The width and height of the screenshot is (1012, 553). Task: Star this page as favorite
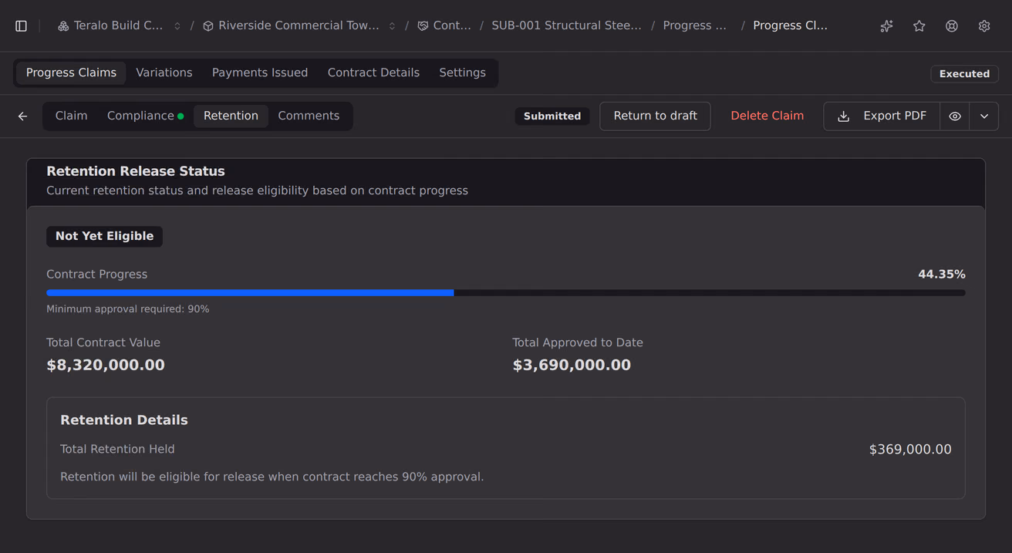(919, 26)
